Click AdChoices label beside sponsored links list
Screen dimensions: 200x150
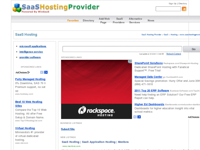point(193,117)
